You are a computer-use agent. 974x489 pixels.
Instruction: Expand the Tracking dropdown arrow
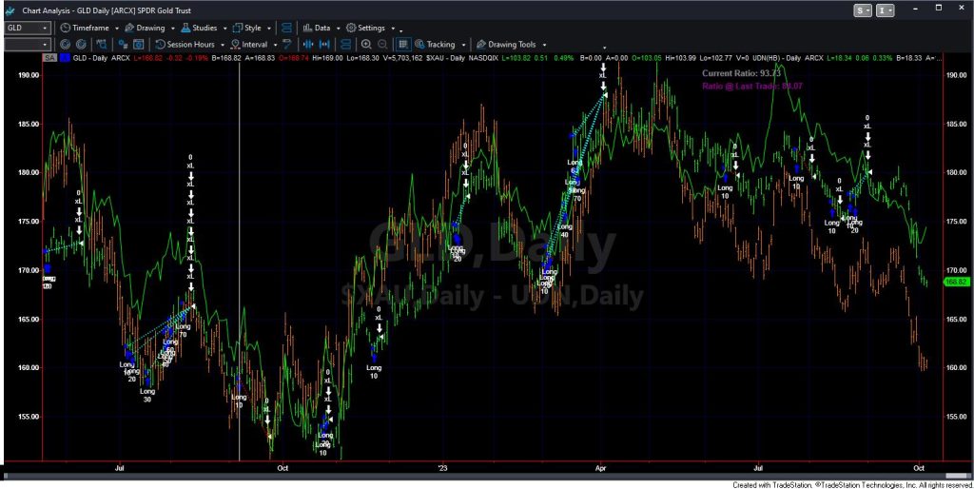(x=463, y=46)
